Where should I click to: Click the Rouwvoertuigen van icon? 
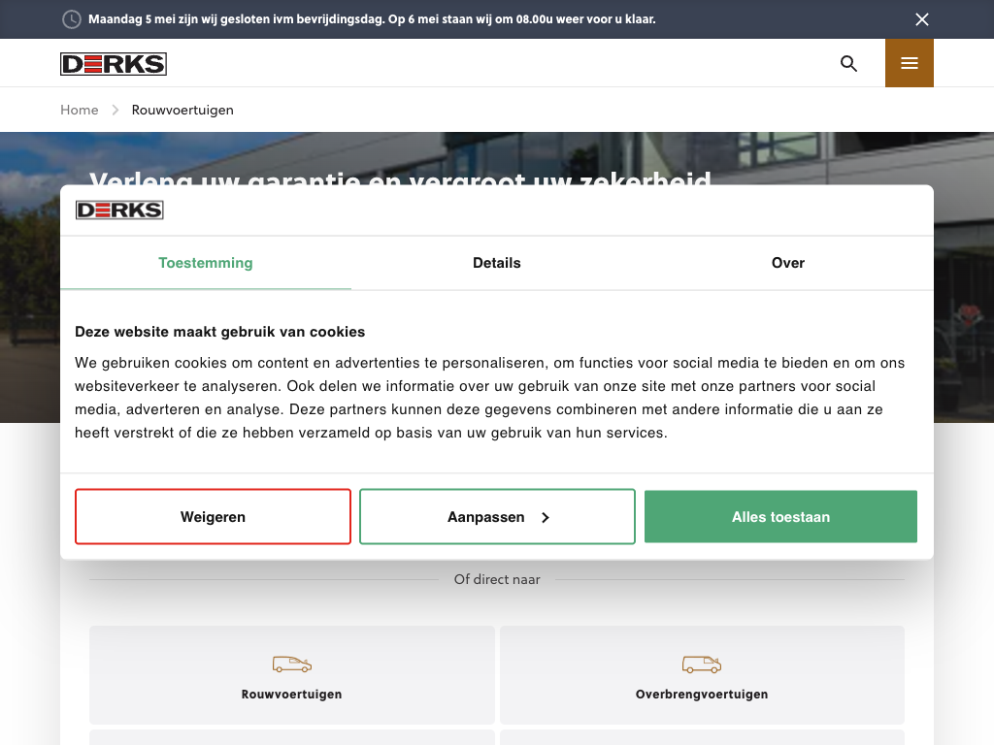[x=291, y=664]
